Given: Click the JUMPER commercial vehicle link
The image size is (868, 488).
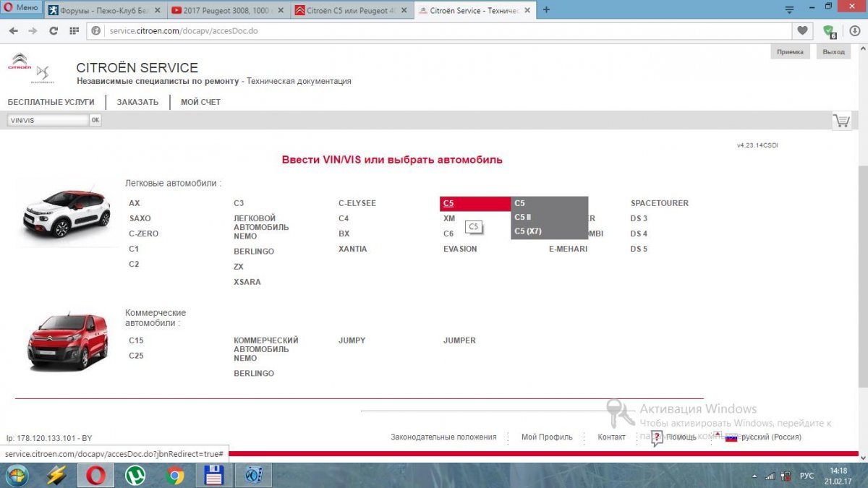Looking at the screenshot, I should (459, 341).
